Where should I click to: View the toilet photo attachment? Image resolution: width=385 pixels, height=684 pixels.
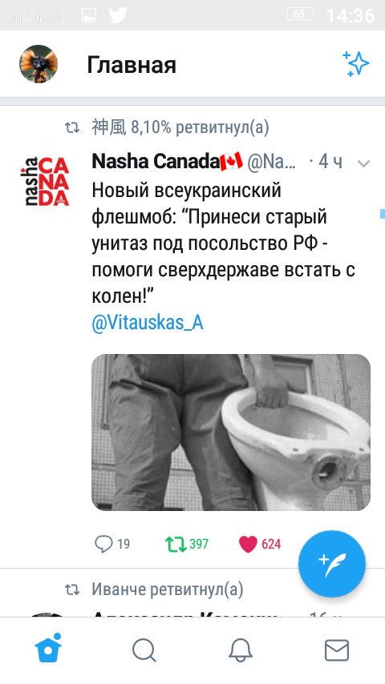coord(231,433)
